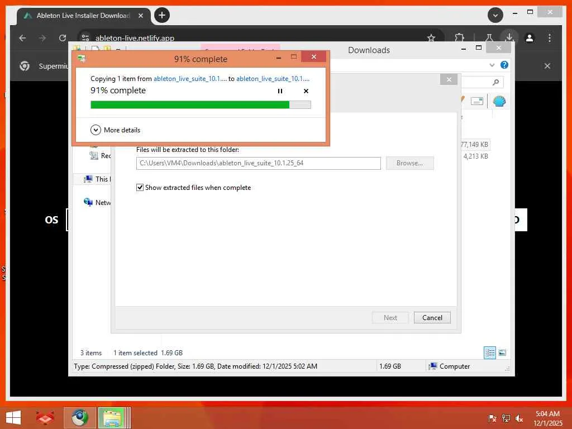Viewport: 572px width, 429px height.
Task: Dismiss the Supermium infobar with X
Action: (x=547, y=66)
